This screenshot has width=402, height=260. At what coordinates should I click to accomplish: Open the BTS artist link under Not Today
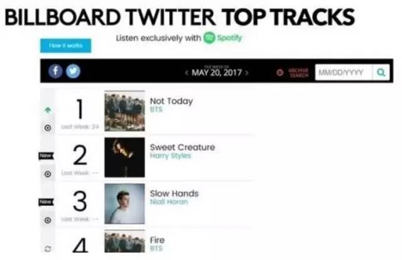(156, 110)
